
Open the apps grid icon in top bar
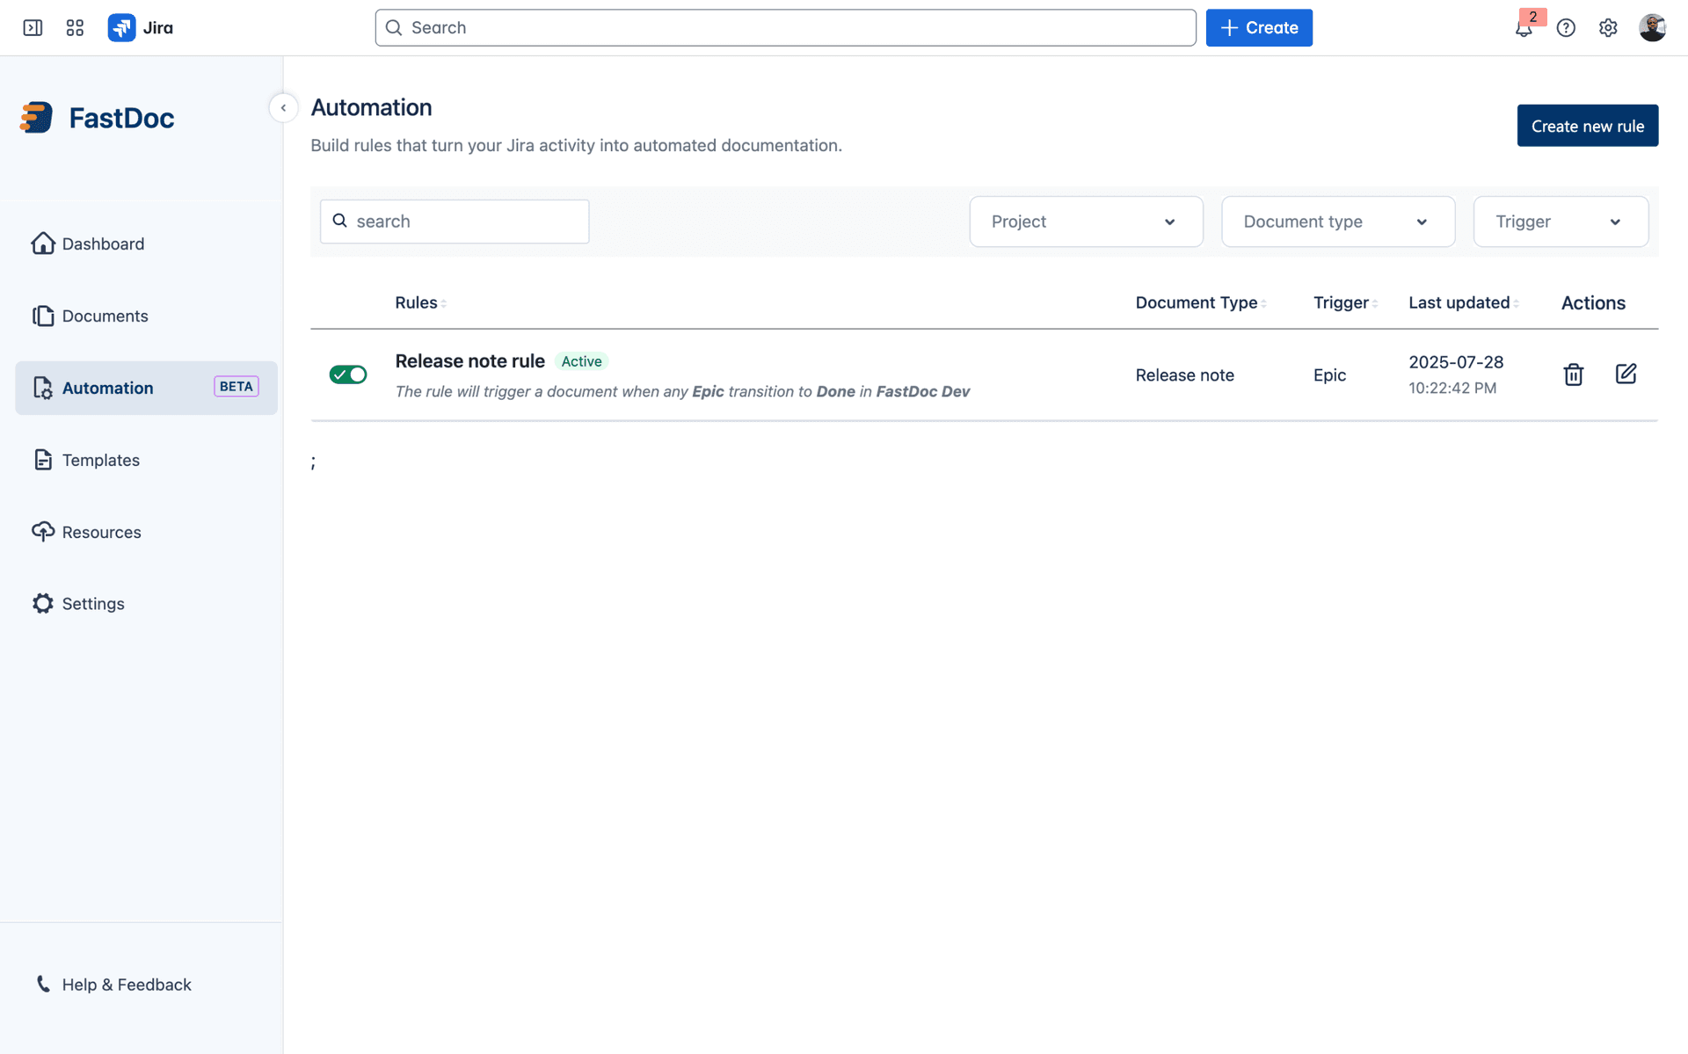tap(75, 27)
